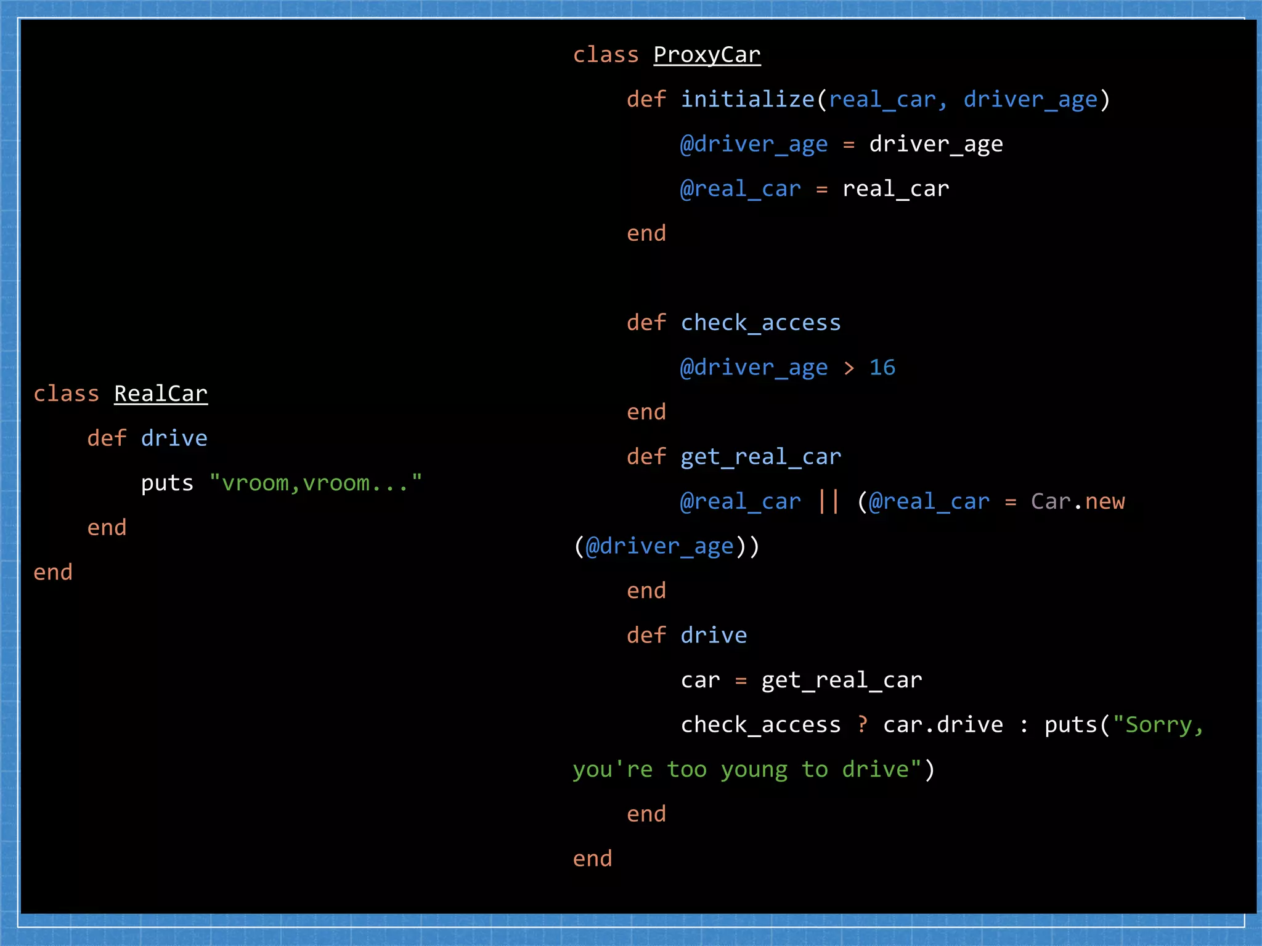Click Car.new expression
The height and width of the screenshot is (946, 1262).
[x=1078, y=501]
